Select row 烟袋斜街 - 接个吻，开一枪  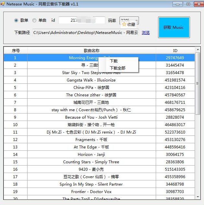point(99,125)
